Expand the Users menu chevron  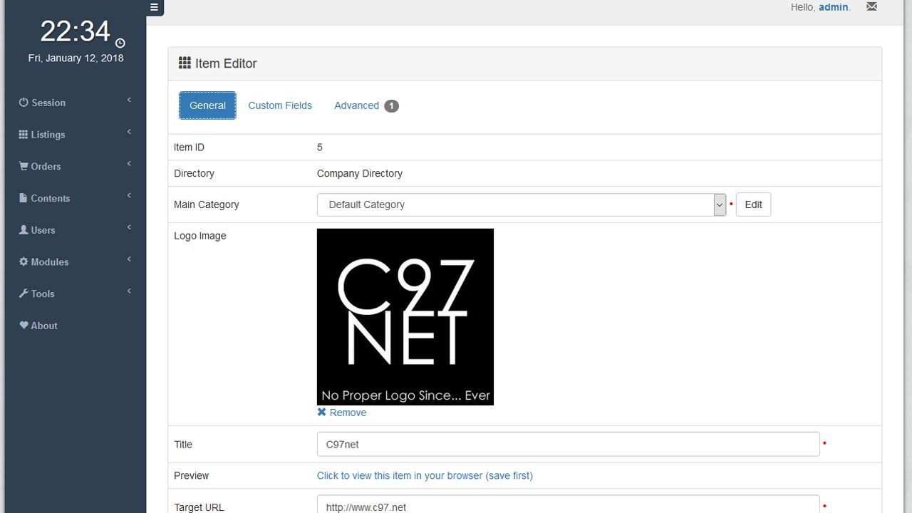click(129, 227)
